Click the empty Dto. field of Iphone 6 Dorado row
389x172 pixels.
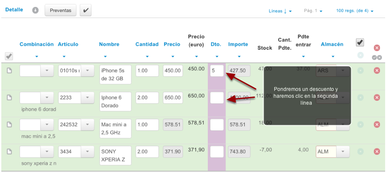217,98
